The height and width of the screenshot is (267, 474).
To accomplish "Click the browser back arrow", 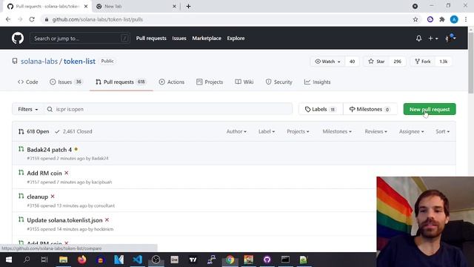I will click(8, 19).
